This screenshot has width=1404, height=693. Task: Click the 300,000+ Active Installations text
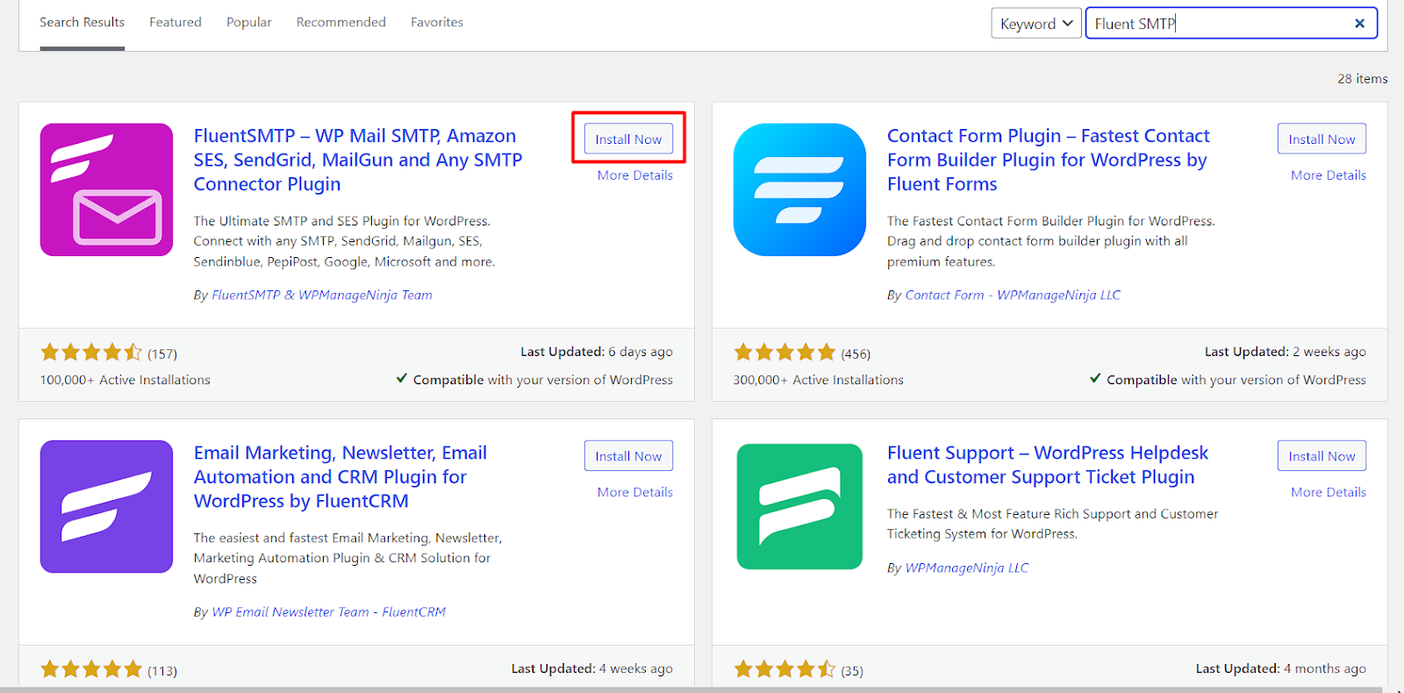click(x=819, y=380)
